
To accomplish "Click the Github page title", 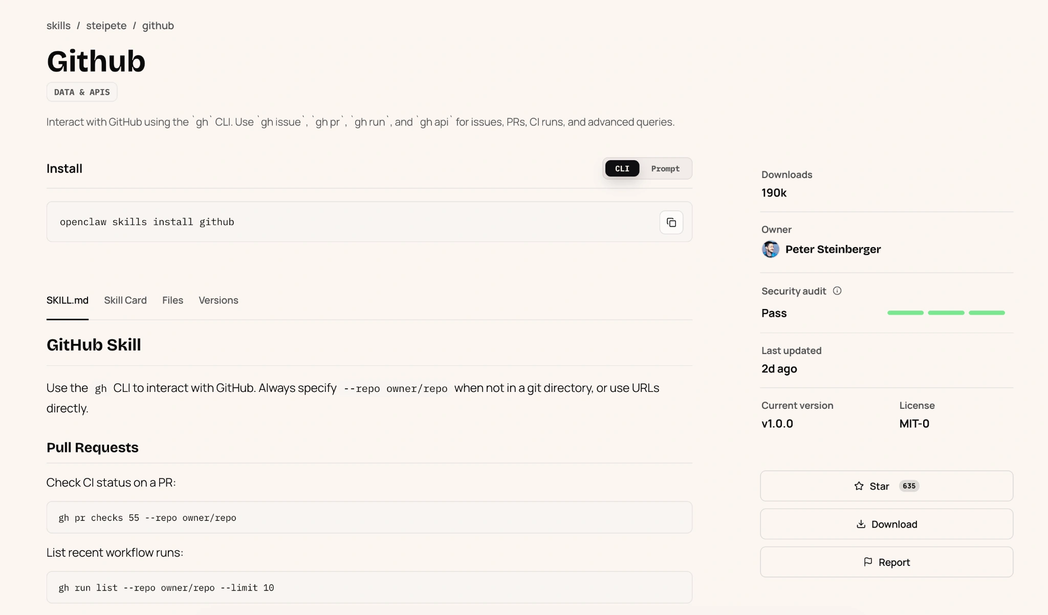I will click(x=96, y=61).
